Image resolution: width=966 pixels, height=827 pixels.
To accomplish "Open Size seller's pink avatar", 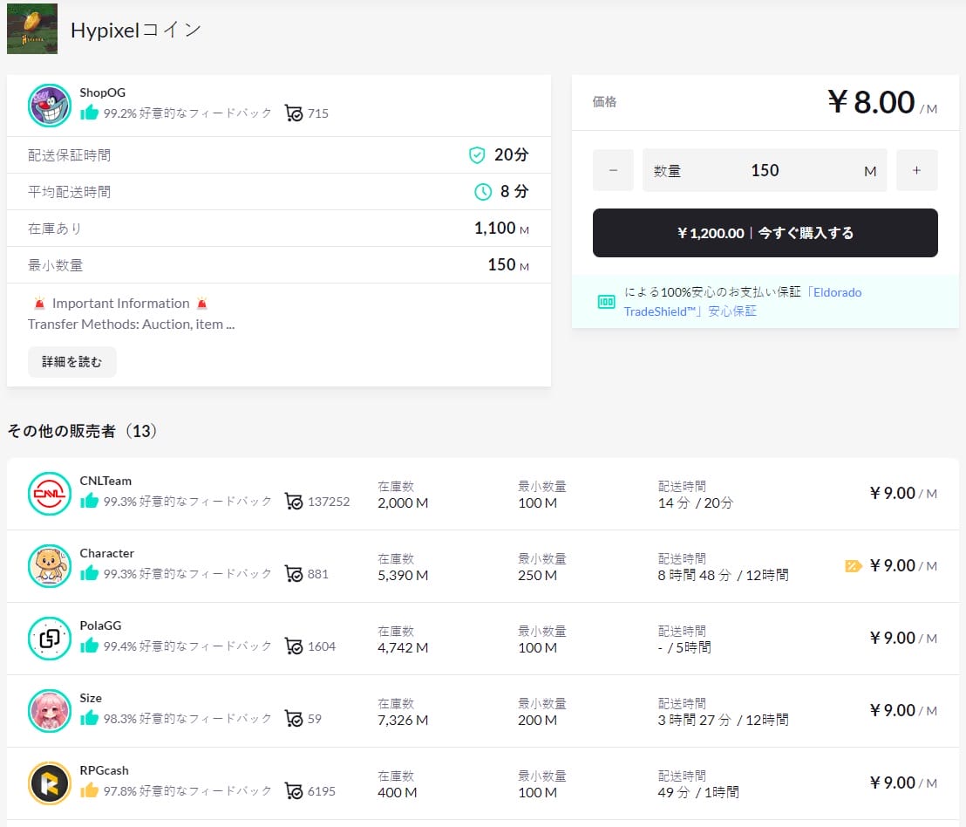I will [x=49, y=711].
